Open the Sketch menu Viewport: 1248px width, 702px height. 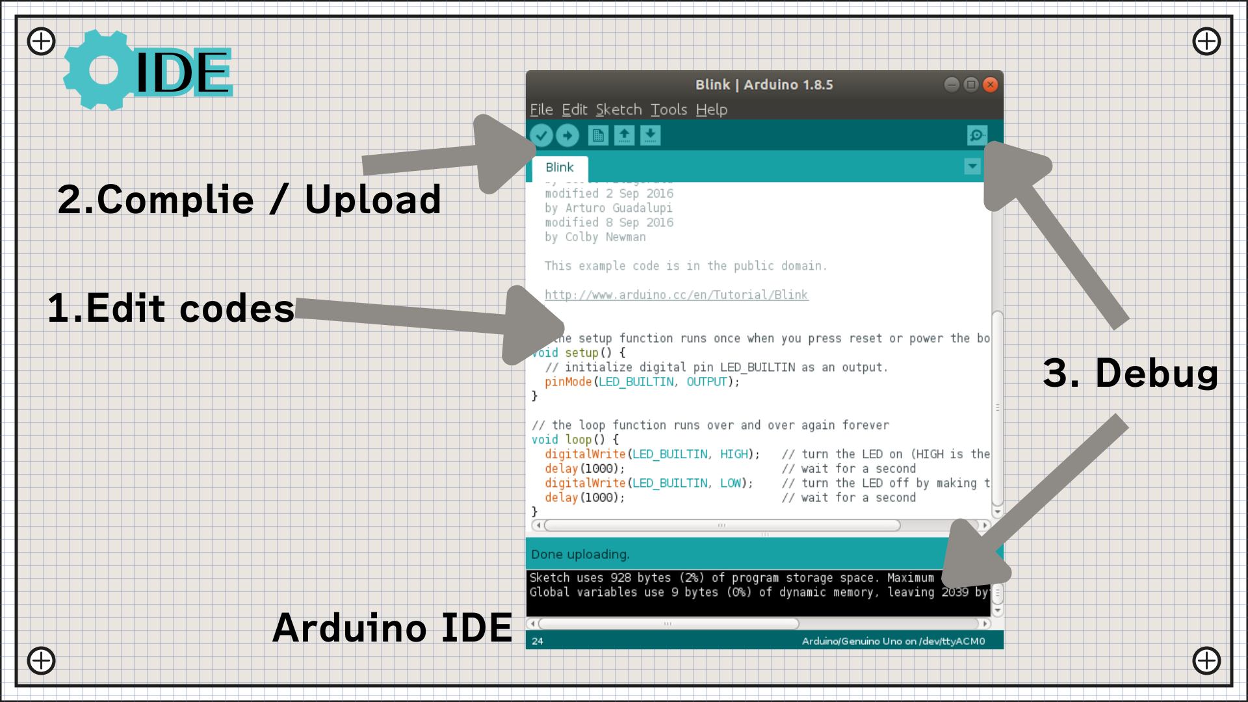click(619, 110)
